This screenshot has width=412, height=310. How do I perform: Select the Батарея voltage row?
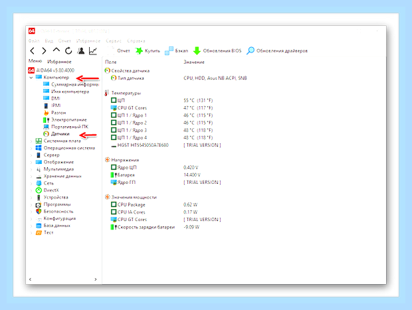155,175
